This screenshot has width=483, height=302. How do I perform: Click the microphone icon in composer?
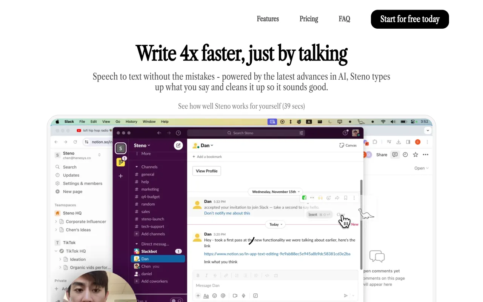(x=244, y=296)
